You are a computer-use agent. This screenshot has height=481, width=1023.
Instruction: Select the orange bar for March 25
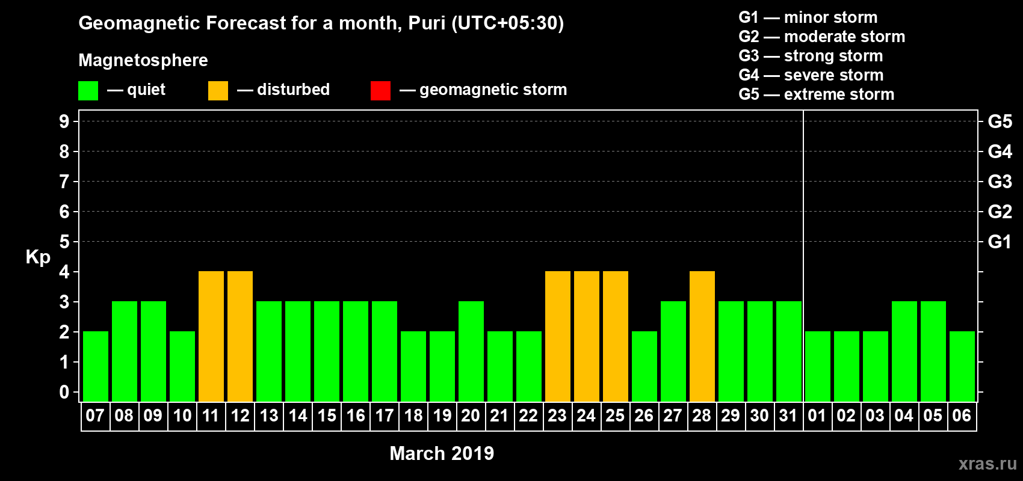point(616,336)
